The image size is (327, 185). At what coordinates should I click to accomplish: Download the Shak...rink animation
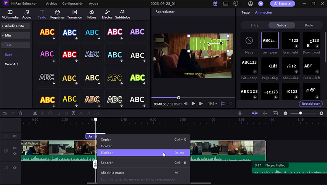[296, 72]
